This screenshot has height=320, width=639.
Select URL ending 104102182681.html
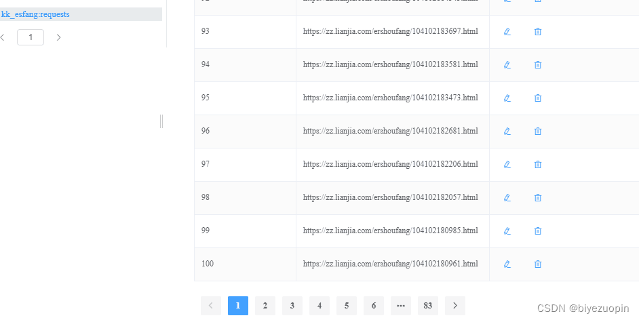[391, 131]
